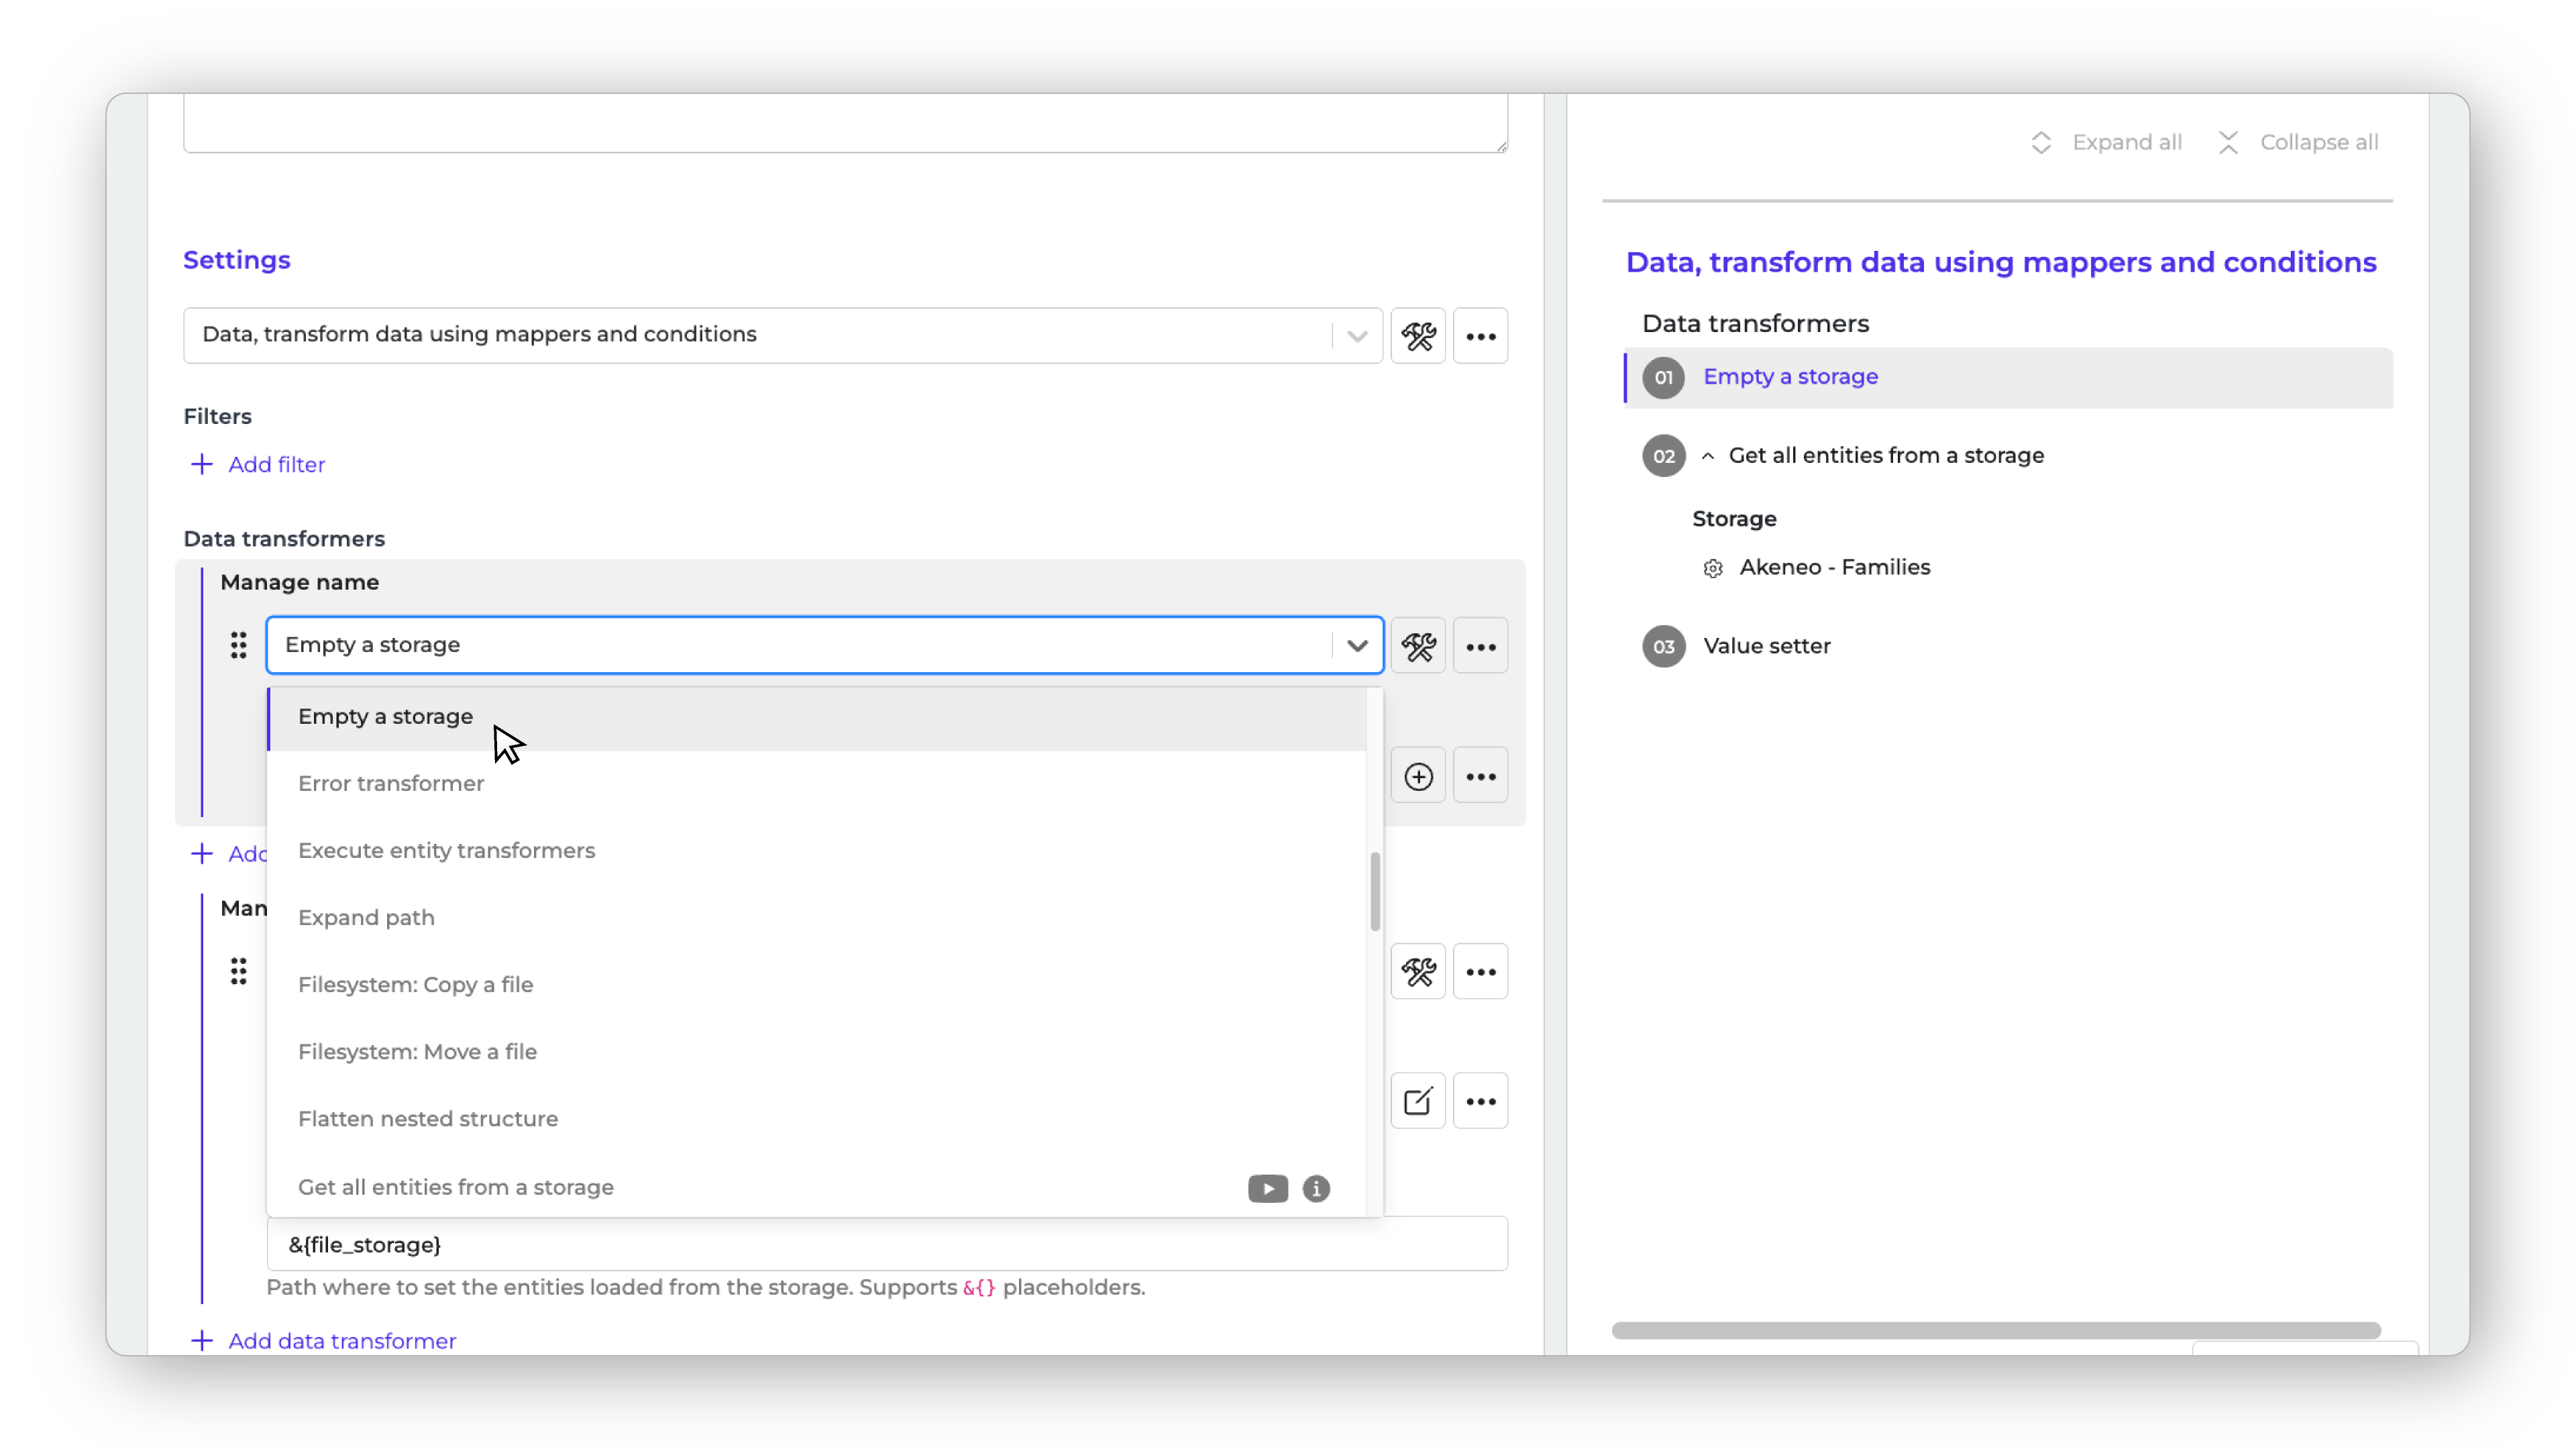Click horizontal scrollbar in right panel

tap(1995, 1330)
